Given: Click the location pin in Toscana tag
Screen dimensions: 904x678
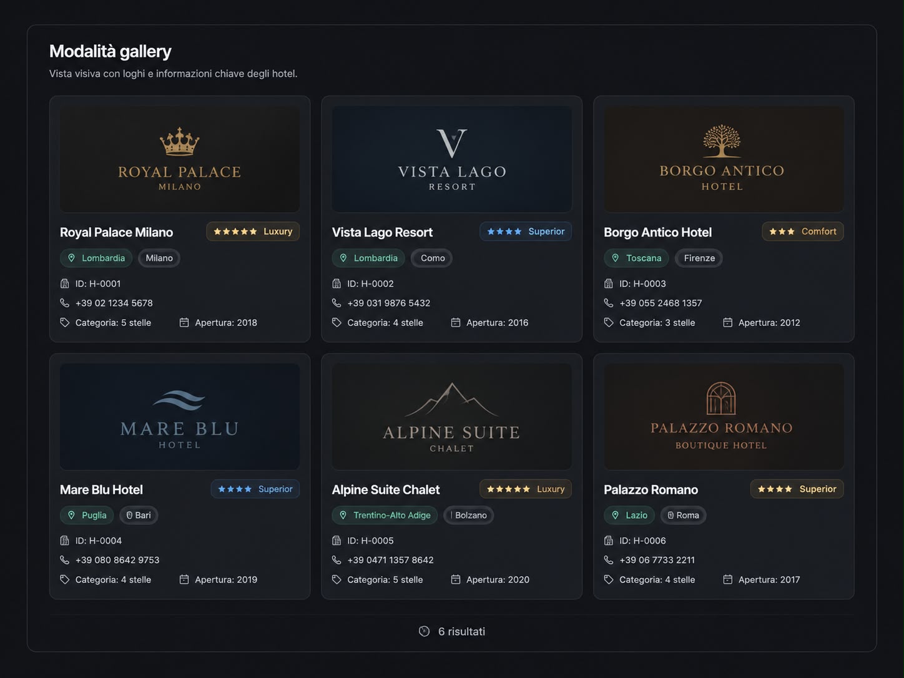Looking at the screenshot, I should click(x=616, y=258).
